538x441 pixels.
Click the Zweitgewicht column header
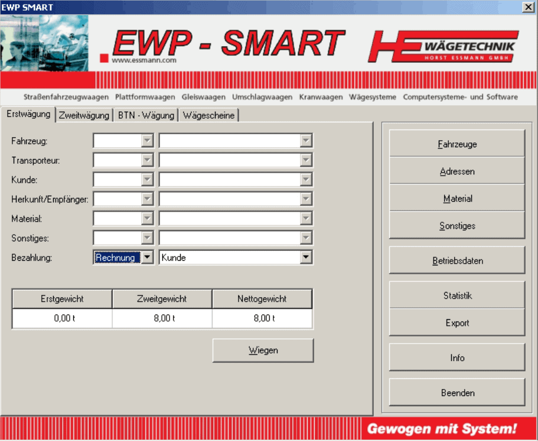162,299
